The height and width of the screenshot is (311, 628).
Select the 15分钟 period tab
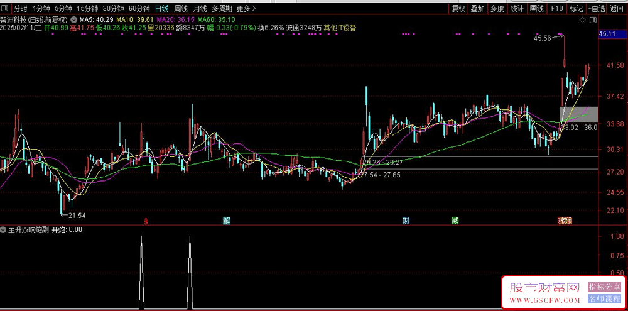point(87,8)
